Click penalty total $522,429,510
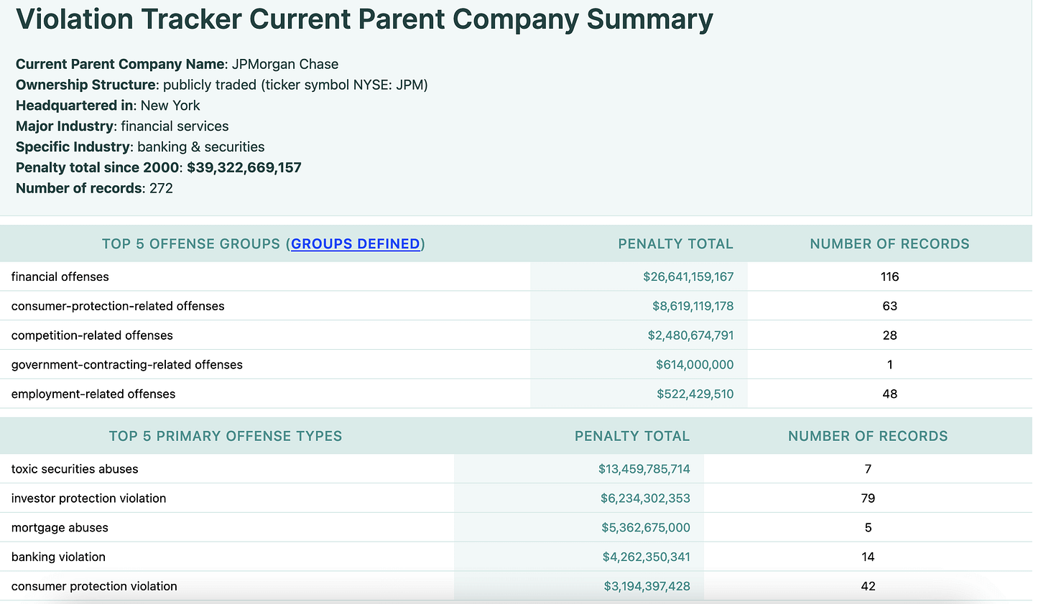This screenshot has height=604, width=1046. point(695,394)
